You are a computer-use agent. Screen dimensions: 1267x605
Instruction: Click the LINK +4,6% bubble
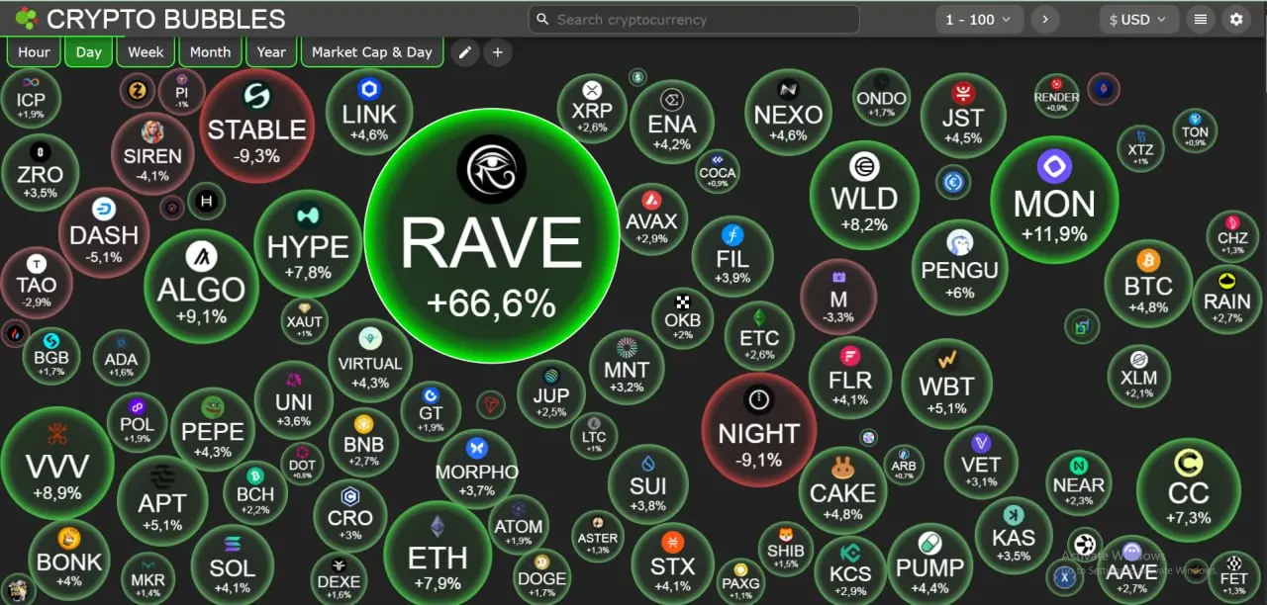click(370, 112)
